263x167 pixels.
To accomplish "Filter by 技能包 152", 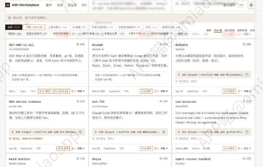I will pyautogui.click(x=14, y=34).
